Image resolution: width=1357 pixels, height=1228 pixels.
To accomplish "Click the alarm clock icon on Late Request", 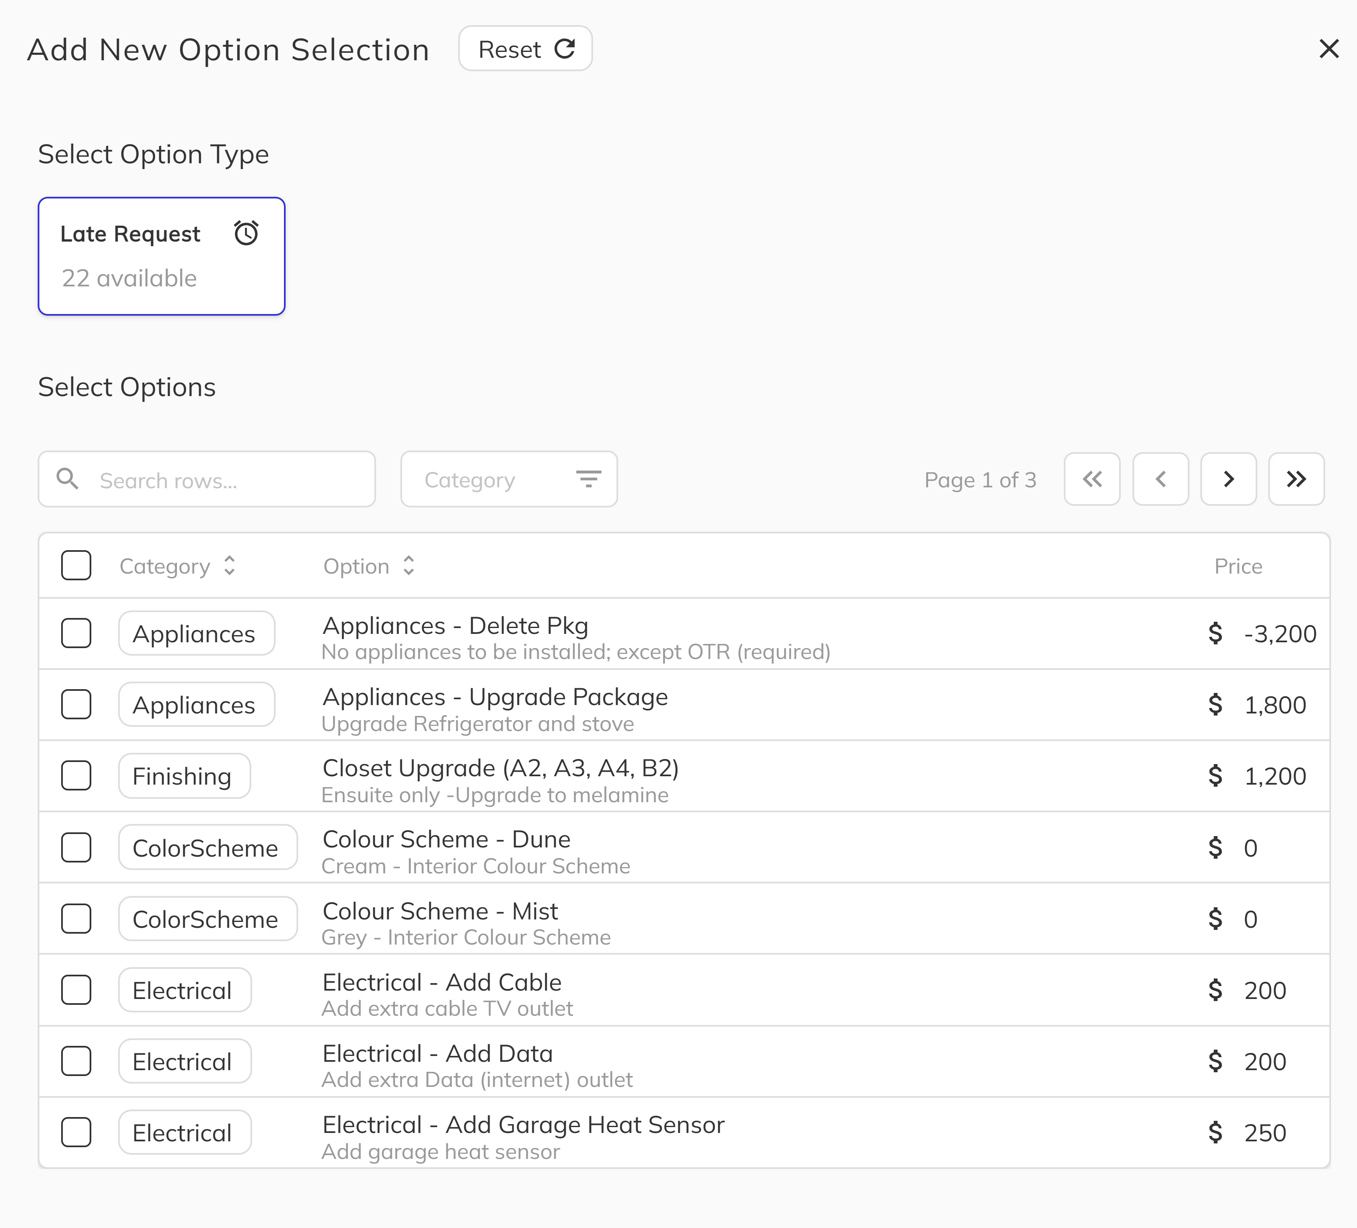I will click(x=246, y=233).
